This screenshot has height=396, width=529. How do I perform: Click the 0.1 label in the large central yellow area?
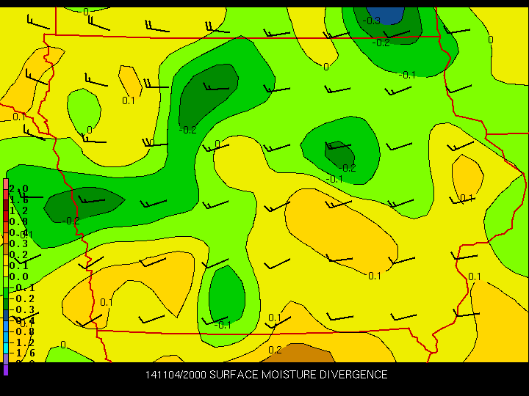coord(374,276)
